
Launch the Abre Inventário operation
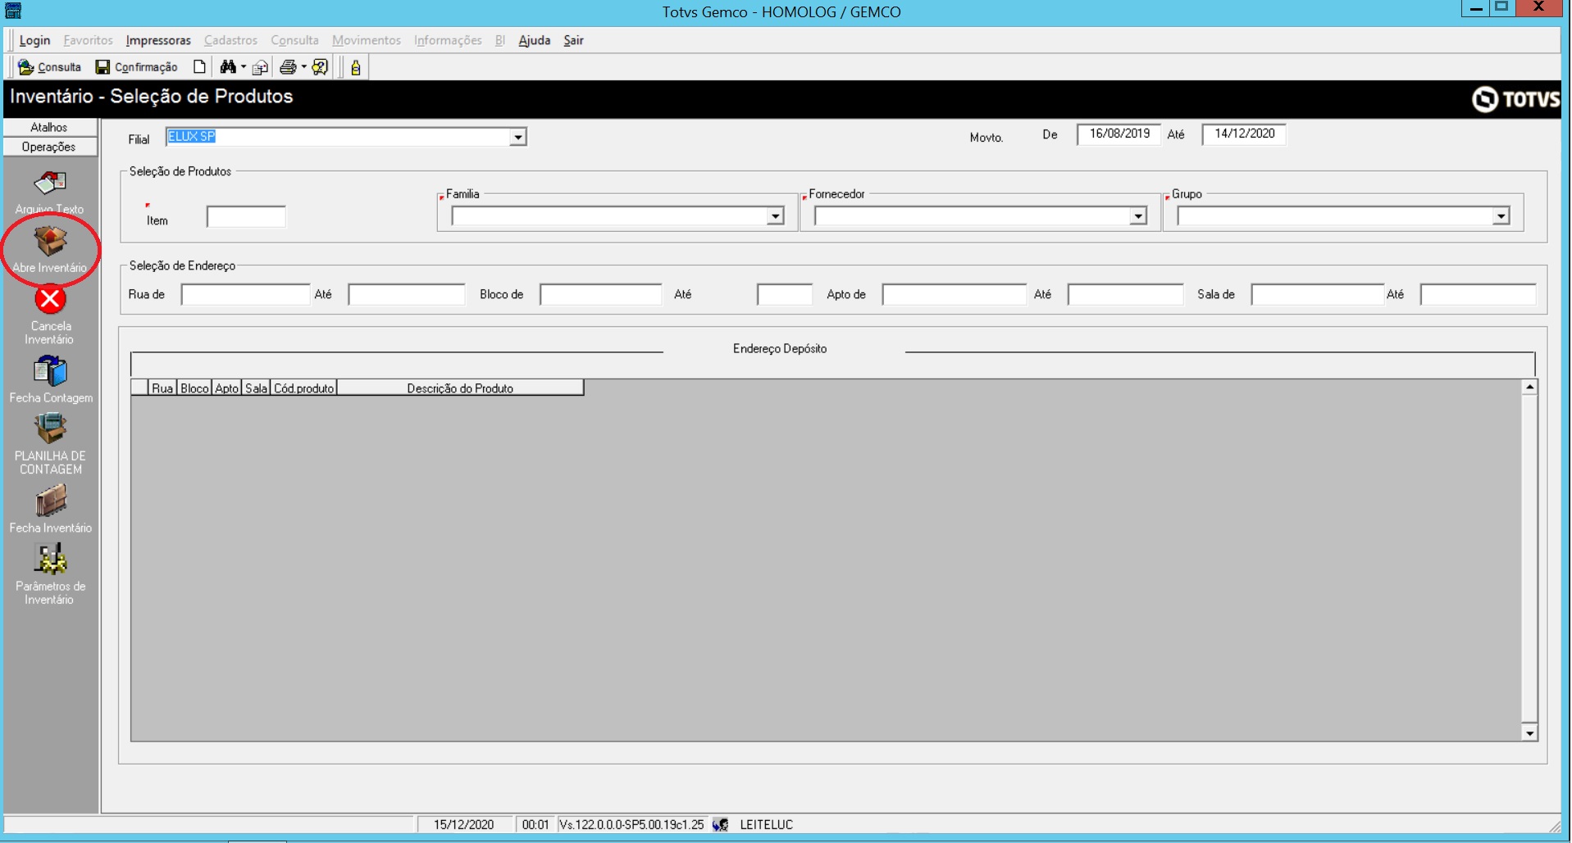[x=49, y=249]
